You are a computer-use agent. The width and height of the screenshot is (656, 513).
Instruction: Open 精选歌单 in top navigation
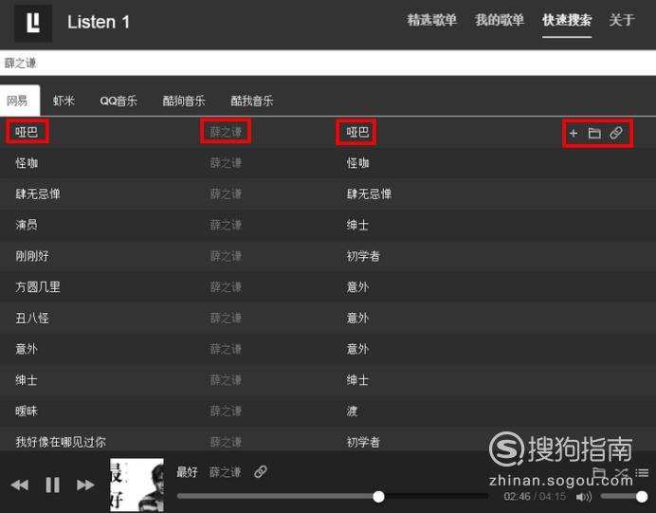pos(431,20)
